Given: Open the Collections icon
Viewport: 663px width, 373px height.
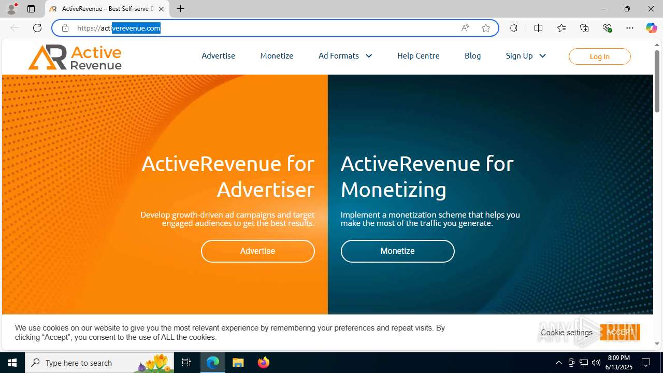Looking at the screenshot, I should (584, 28).
